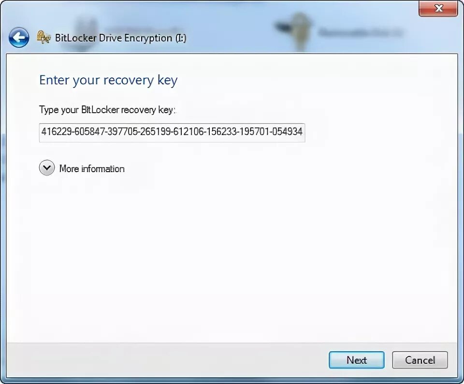Focus the BitLocker recovery key text box
Viewport: 464px width, 384px height.
(x=172, y=133)
